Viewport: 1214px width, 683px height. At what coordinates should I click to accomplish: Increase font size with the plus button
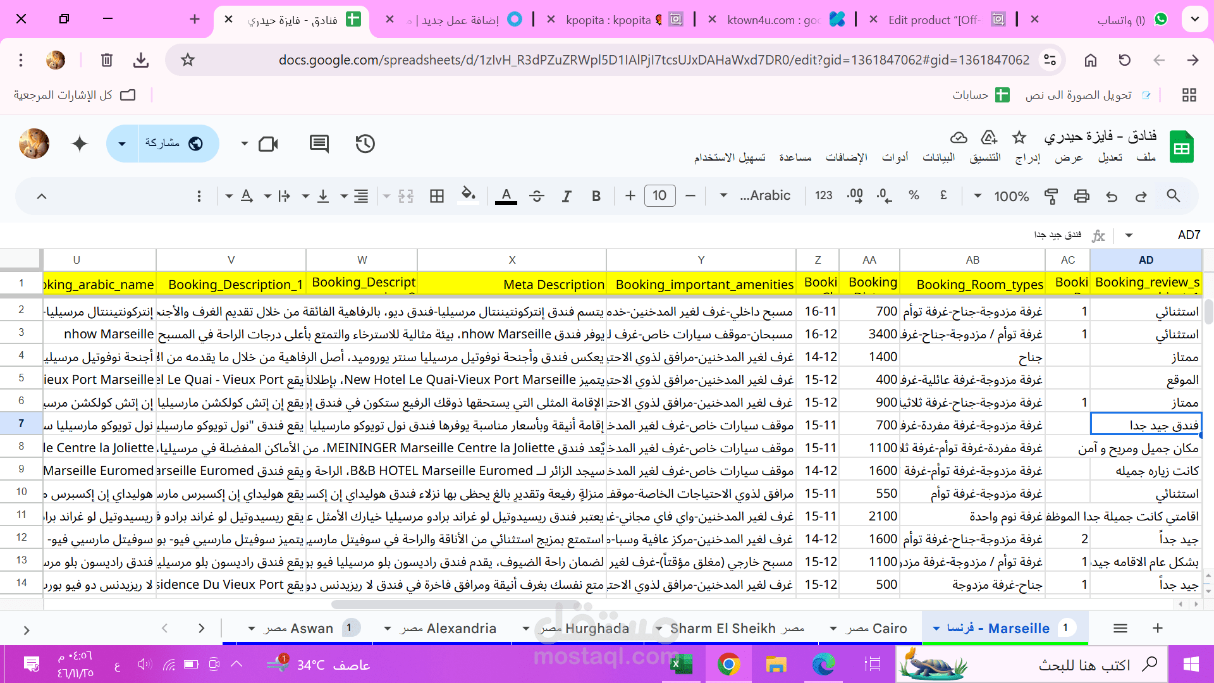point(630,196)
